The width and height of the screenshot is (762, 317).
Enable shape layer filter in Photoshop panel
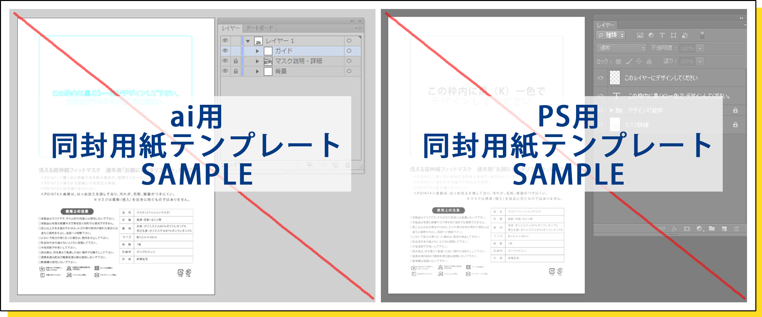click(674, 35)
